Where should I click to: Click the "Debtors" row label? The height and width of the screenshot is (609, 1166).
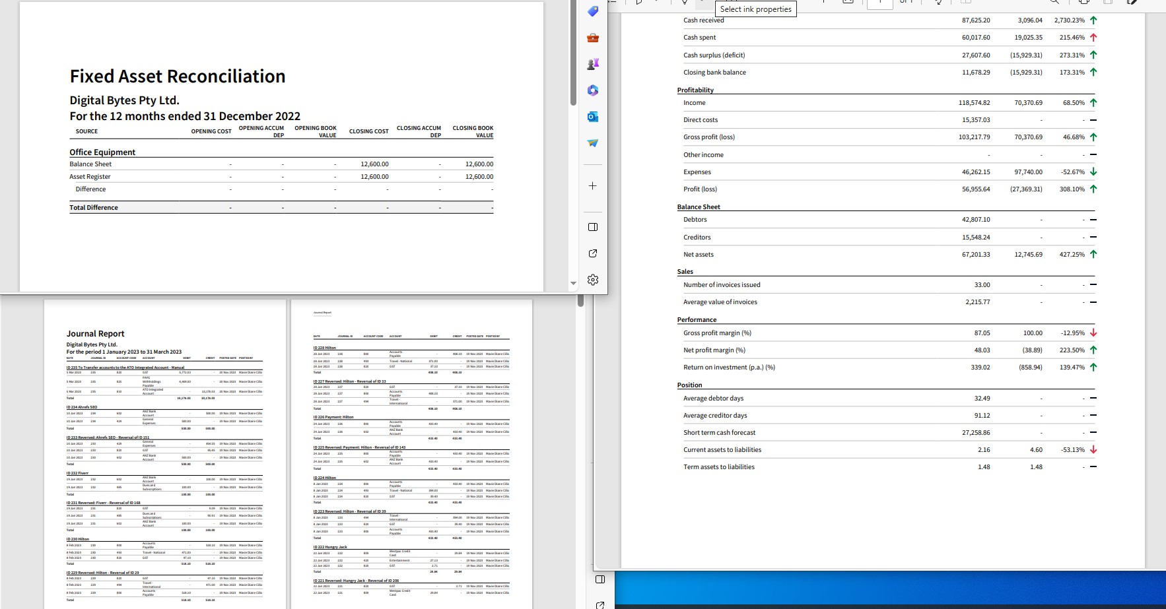point(695,220)
